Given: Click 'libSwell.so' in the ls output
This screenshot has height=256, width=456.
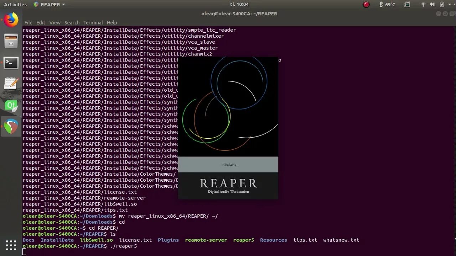Looking at the screenshot, I should click(x=96, y=240).
